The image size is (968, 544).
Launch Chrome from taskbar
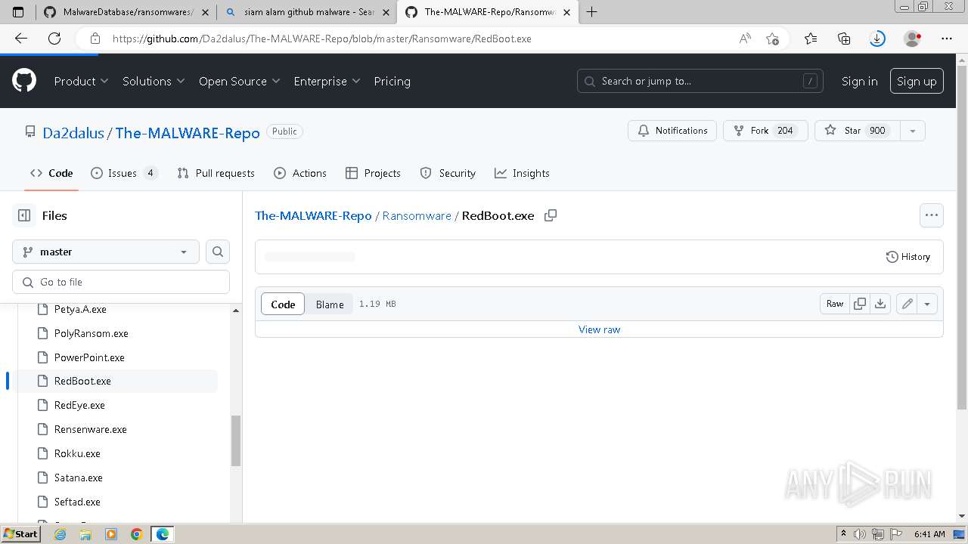tap(136, 534)
